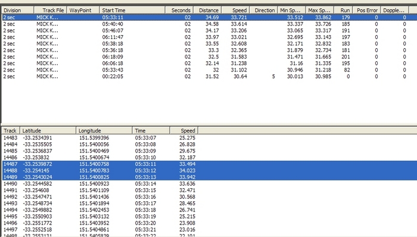This screenshot has height=237, width=417.
Task: Click Run value 183
Action: (346, 43)
